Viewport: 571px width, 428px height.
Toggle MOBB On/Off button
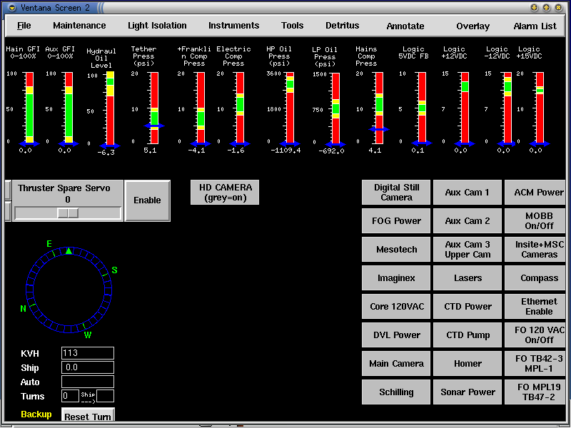click(x=535, y=220)
